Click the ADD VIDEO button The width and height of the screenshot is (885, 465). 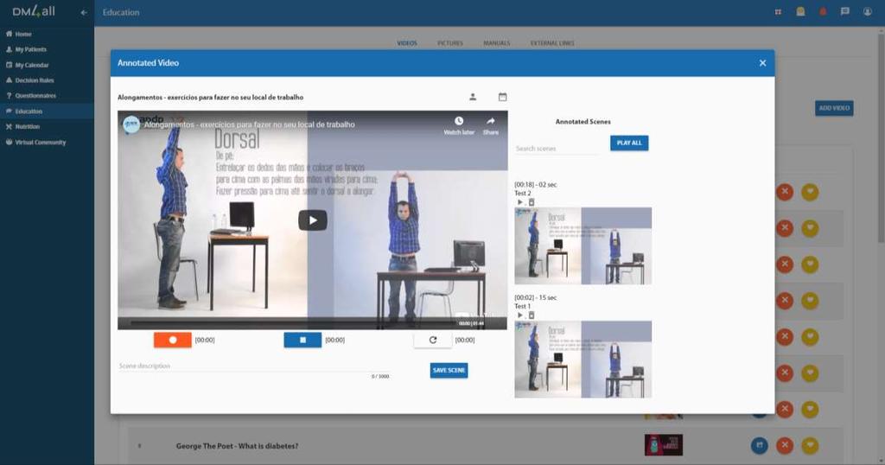834,108
